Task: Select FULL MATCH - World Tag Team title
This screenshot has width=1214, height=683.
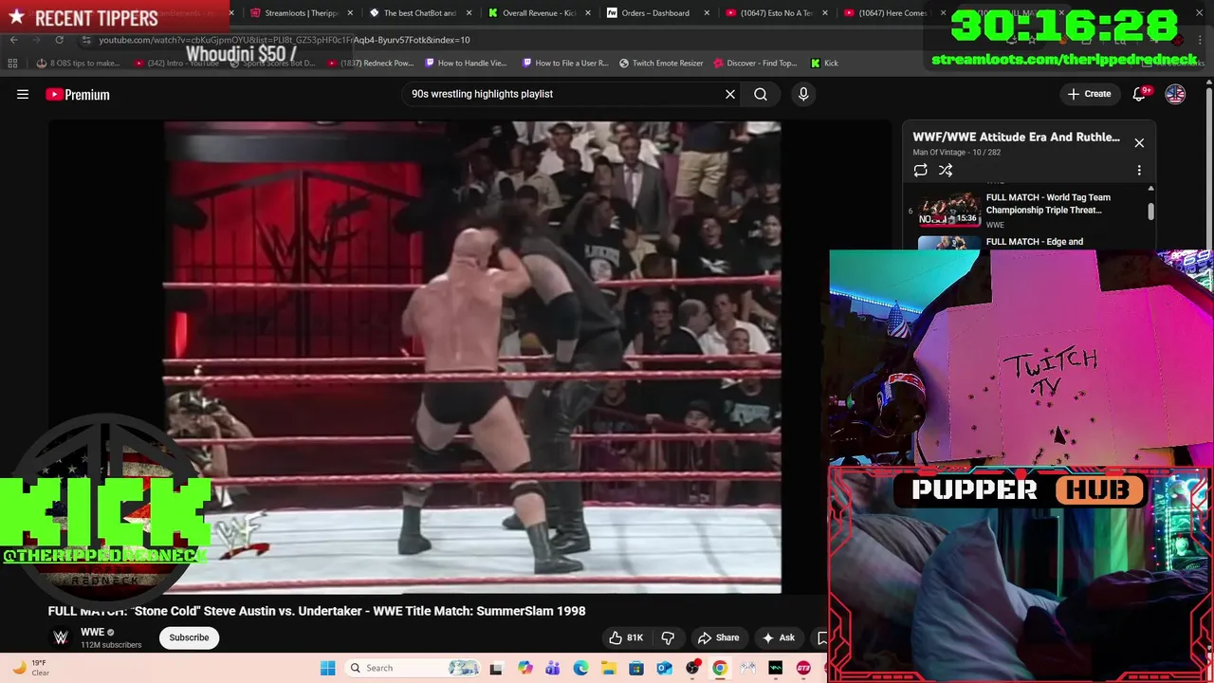Action: (x=1048, y=203)
